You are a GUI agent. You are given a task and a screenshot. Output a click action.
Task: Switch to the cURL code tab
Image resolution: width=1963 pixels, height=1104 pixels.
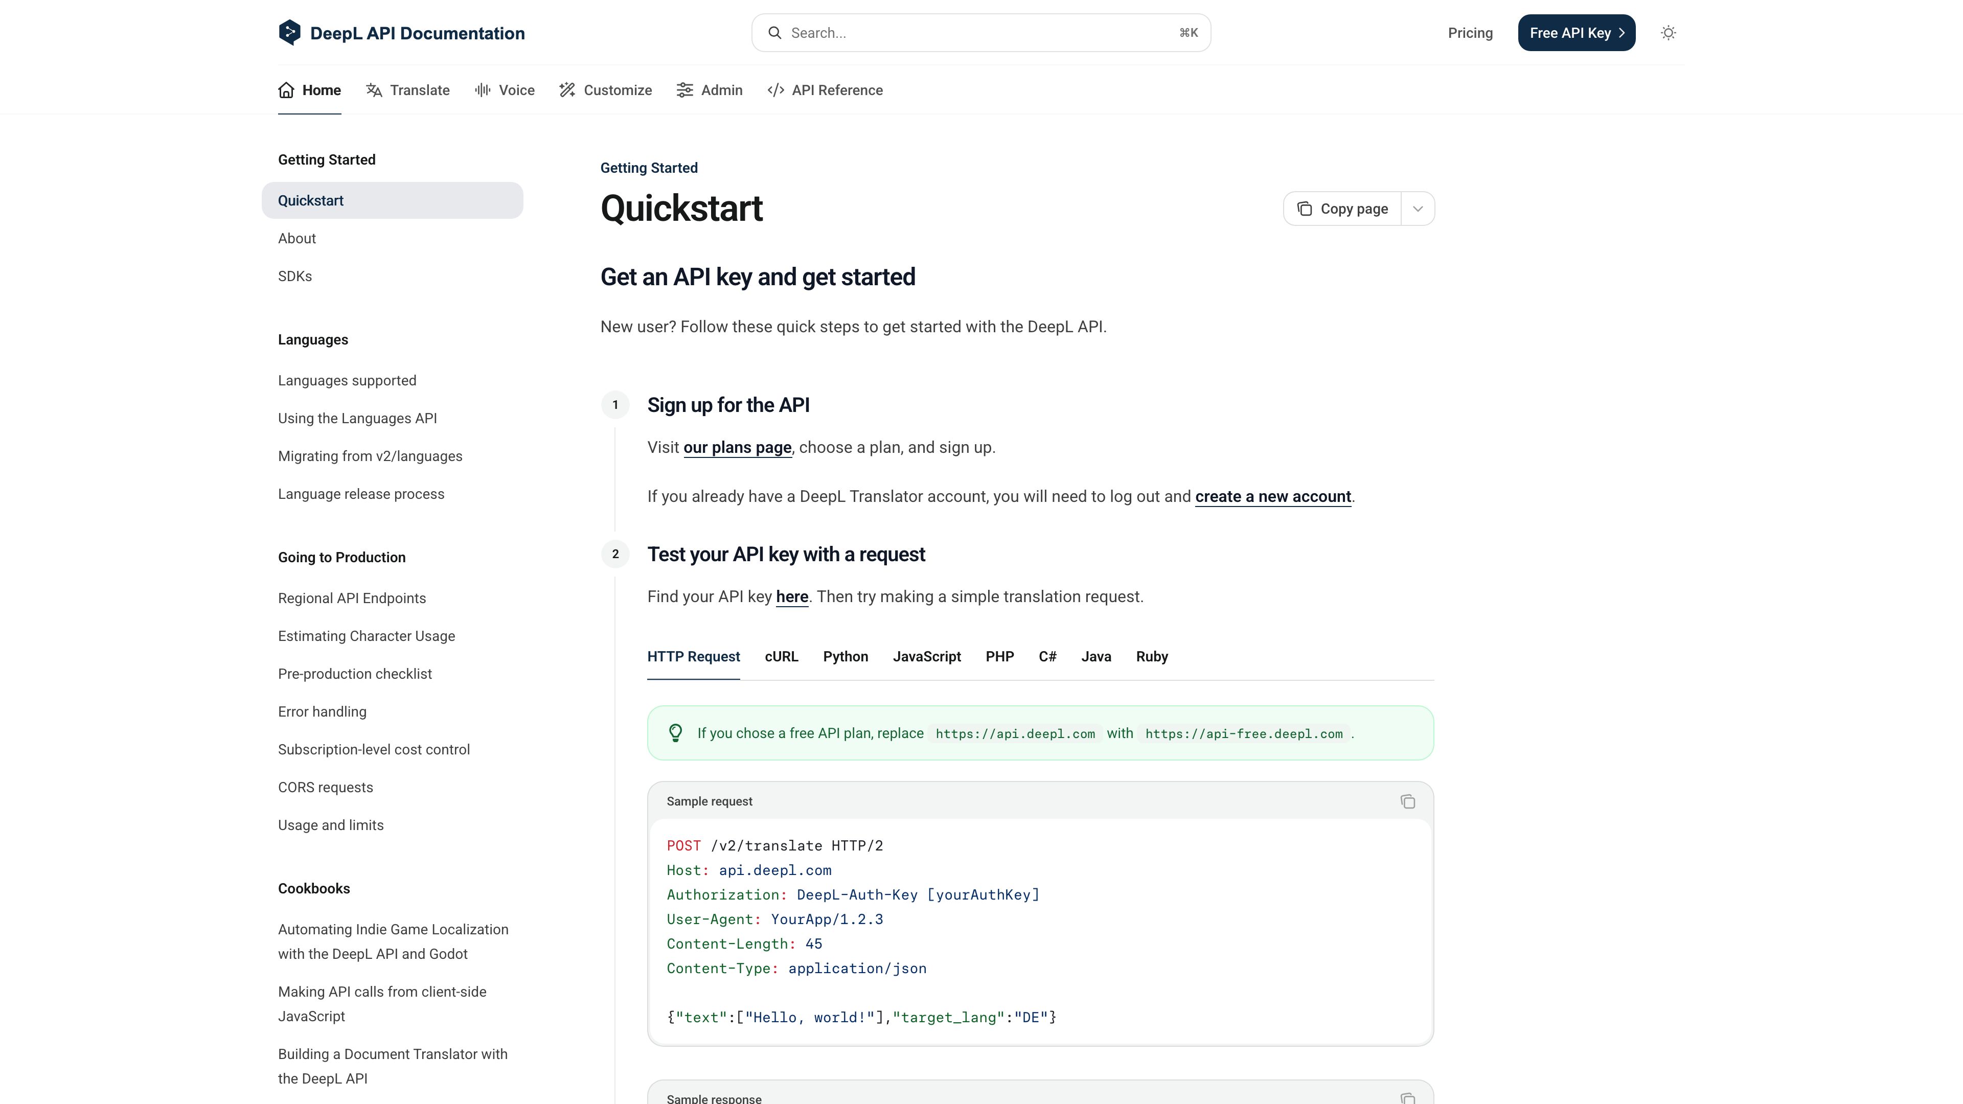[782, 657]
